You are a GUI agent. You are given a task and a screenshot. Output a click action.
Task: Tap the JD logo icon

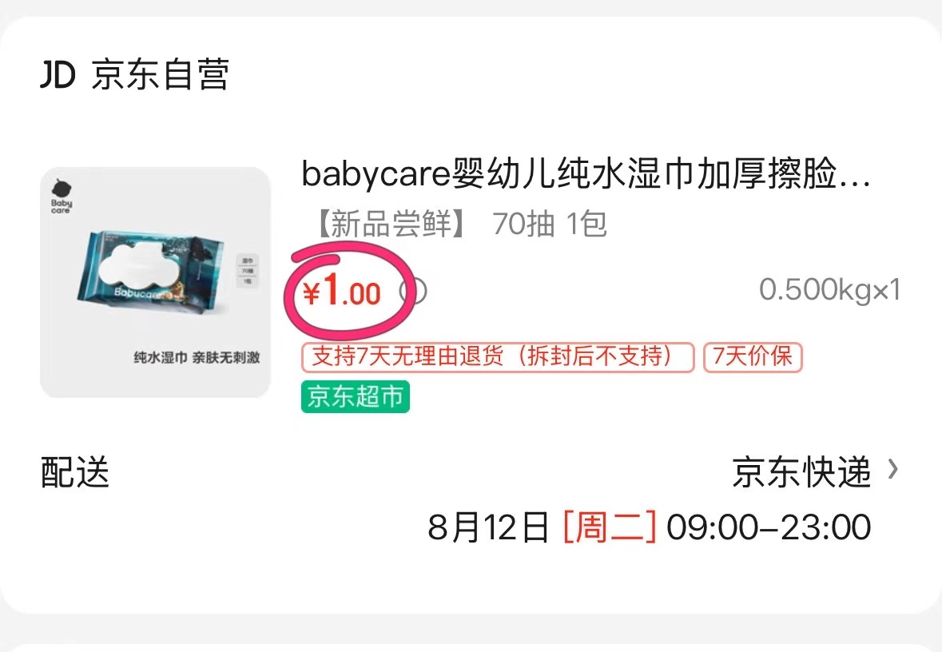coord(58,74)
